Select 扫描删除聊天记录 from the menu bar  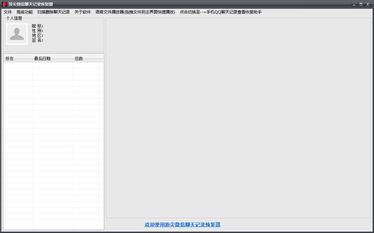point(54,12)
